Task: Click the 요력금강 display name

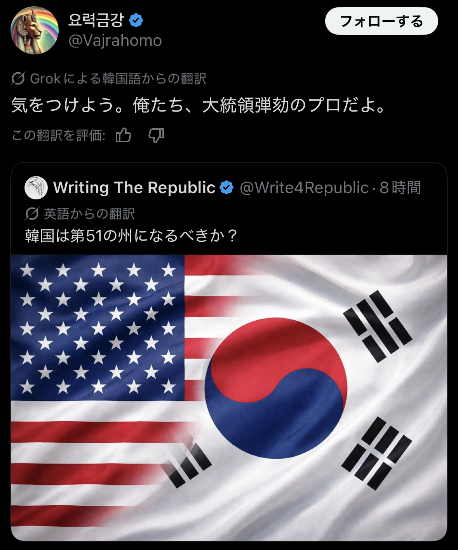Action: (x=96, y=20)
